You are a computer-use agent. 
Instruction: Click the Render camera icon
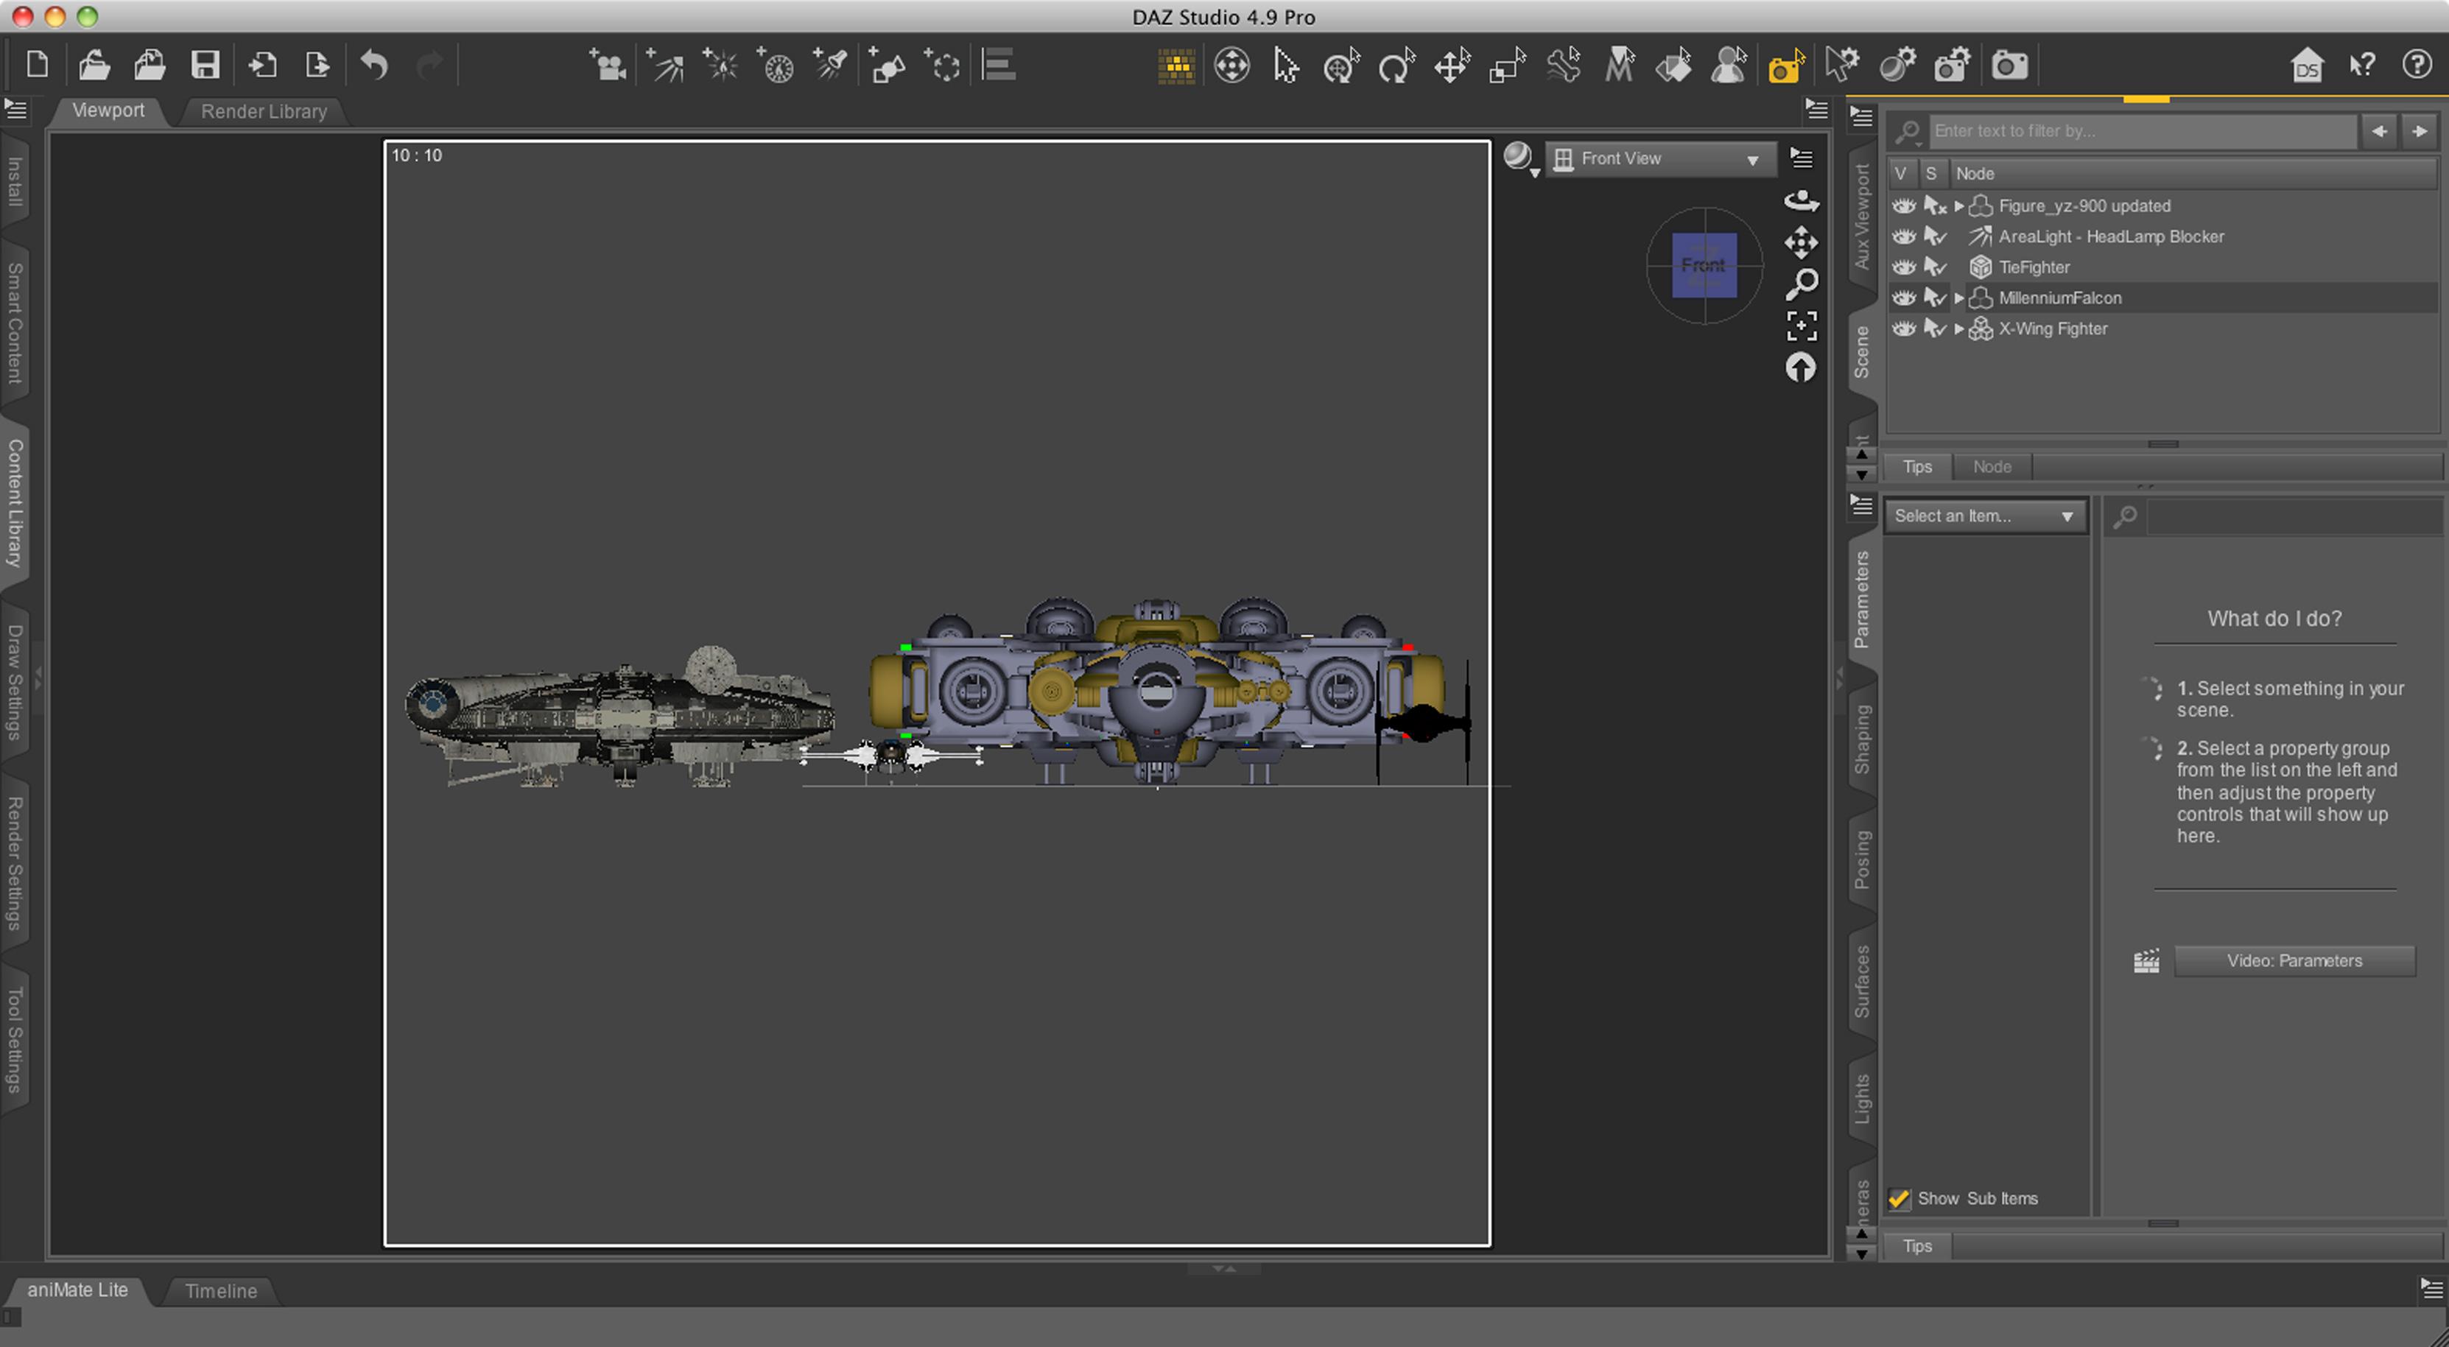point(2009,66)
